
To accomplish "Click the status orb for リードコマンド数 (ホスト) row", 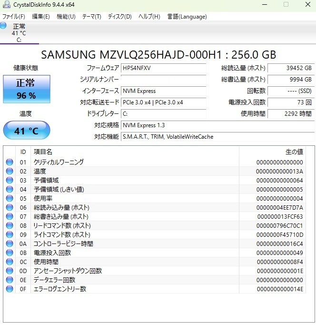I will point(10,225).
